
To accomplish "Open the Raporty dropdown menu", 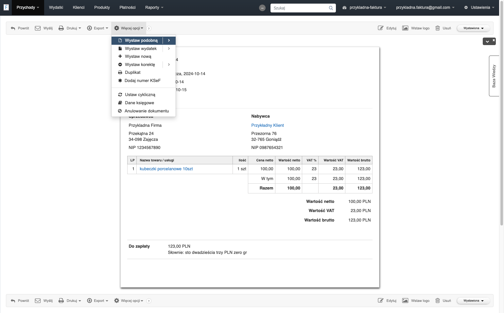I will tap(154, 8).
